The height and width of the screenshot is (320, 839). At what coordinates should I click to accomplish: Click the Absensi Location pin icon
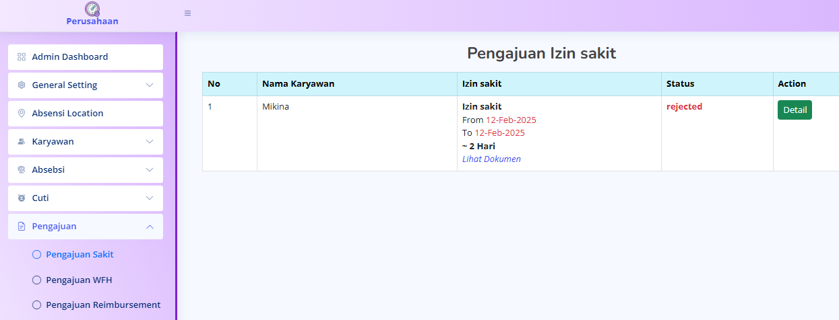pos(22,114)
